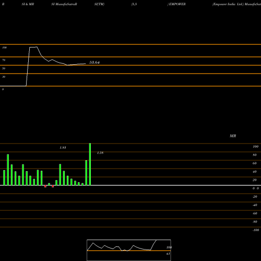The height and width of the screenshot is (261, 261).
Task: Click the -40 label on MR axis
Action: point(255,205)
